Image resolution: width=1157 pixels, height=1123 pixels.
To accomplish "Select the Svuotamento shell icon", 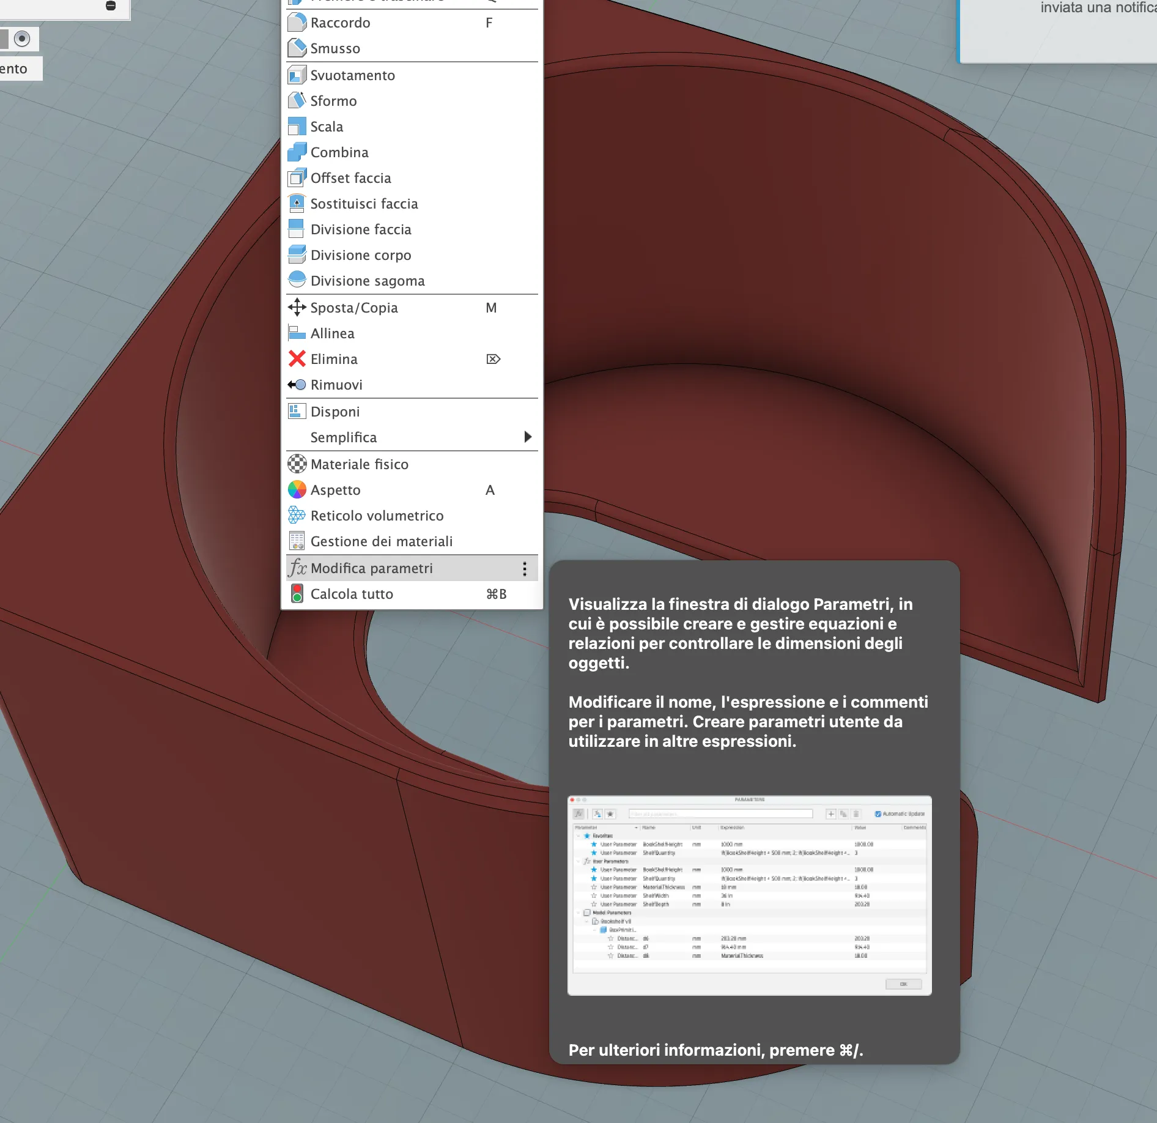I will click(297, 75).
